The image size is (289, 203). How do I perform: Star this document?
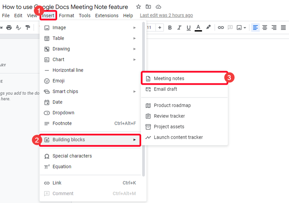click(138, 7)
